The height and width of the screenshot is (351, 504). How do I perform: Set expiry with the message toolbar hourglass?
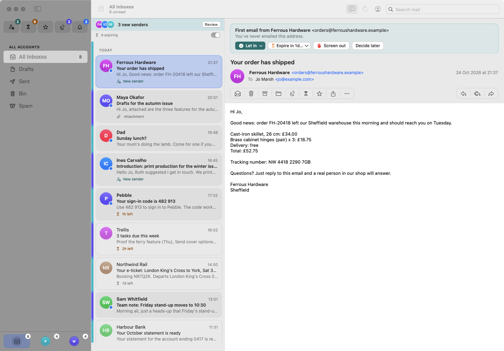[x=306, y=93]
